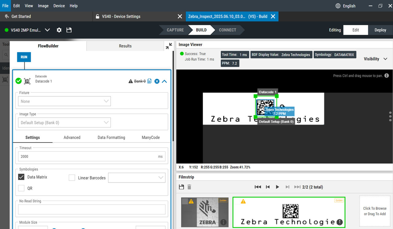Click the globe language icon

pyautogui.click(x=338, y=6)
